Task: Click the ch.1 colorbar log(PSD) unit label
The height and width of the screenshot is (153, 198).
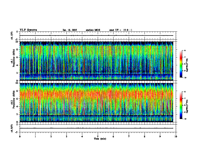Action: pos(187,65)
